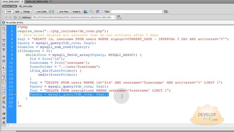
Task: Click into the Title input field
Action: [136, 11]
